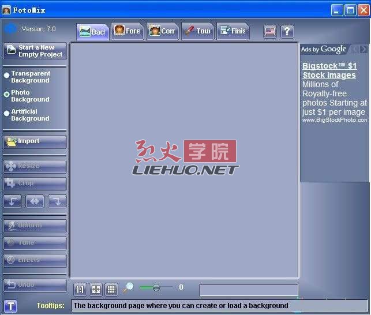The width and height of the screenshot is (371, 315).
Task: Click the blue circle logo near Version
Action: [10, 29]
